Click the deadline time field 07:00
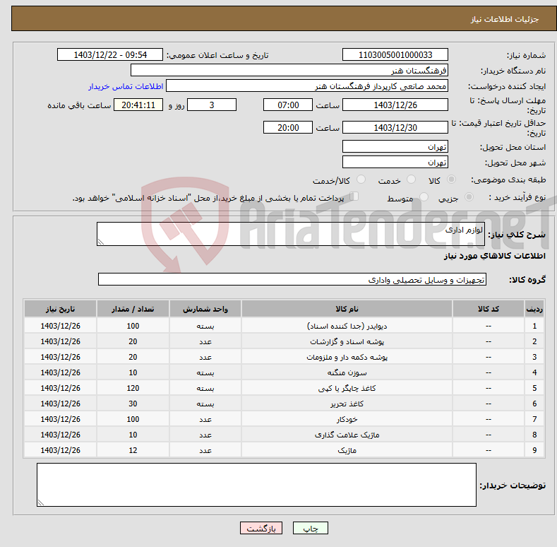This screenshot has height=547, width=557. [288, 105]
